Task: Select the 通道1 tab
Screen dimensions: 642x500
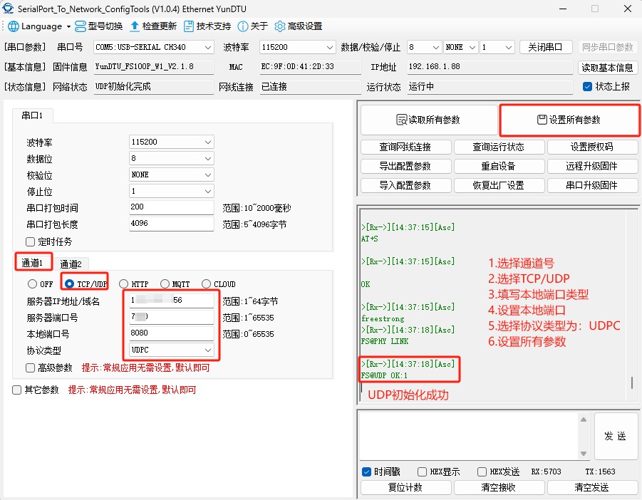Action: point(33,263)
